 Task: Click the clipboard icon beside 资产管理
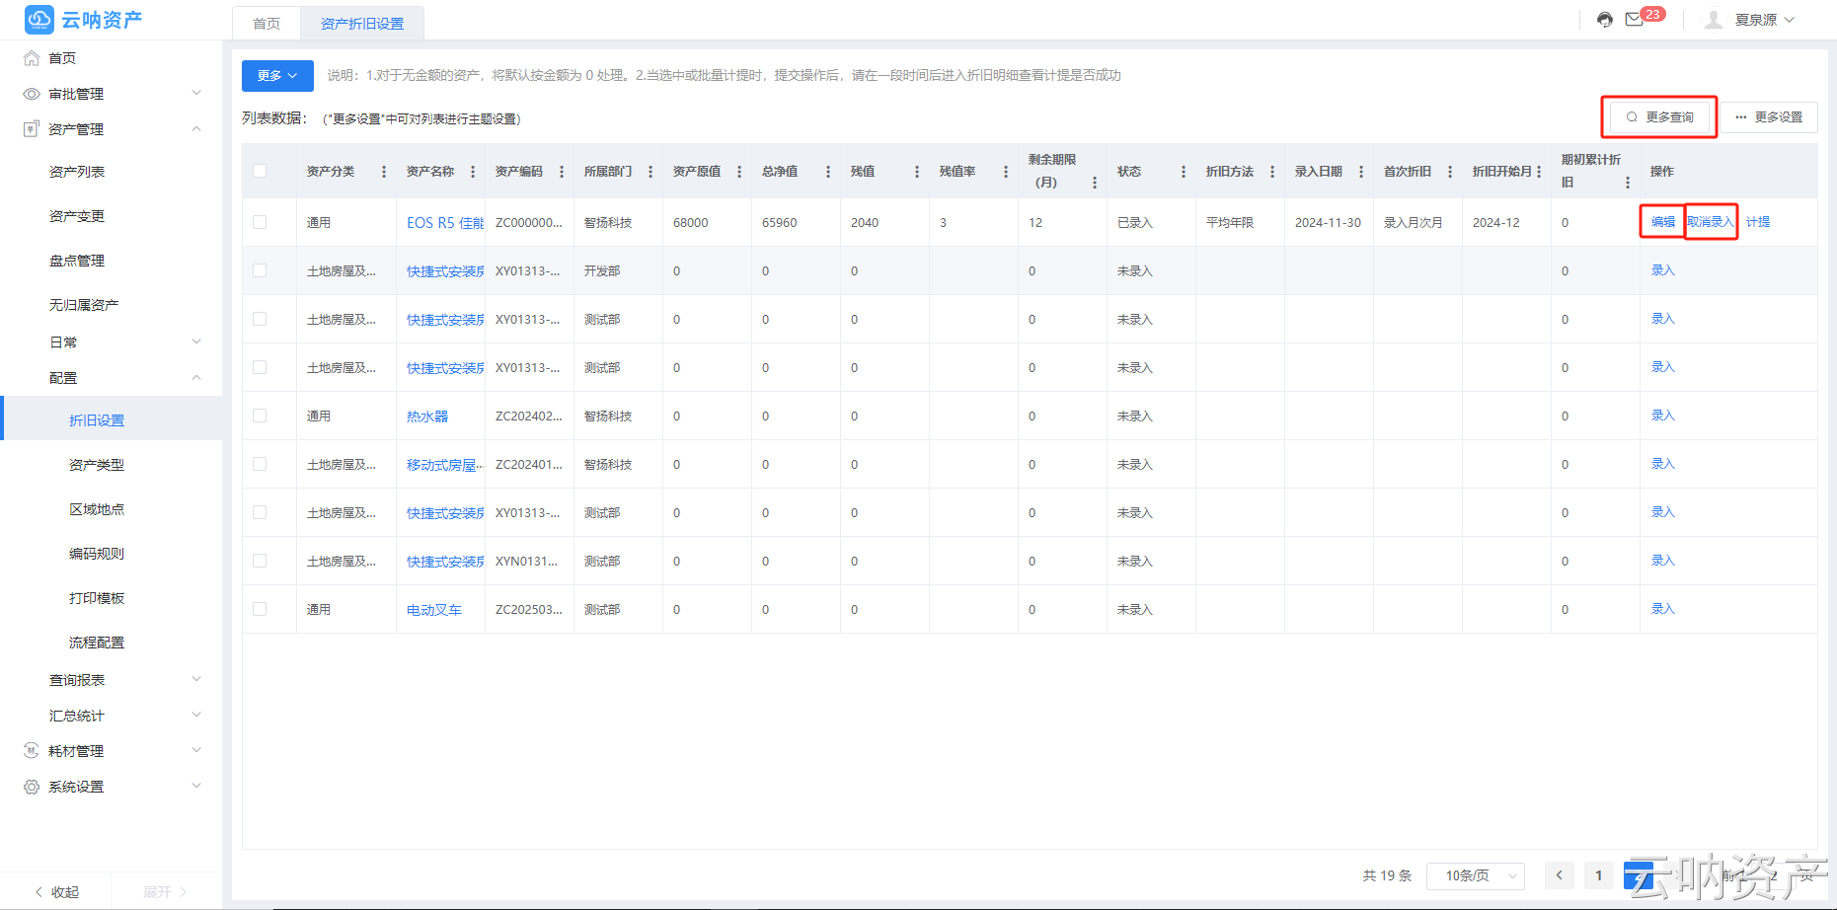(32, 129)
